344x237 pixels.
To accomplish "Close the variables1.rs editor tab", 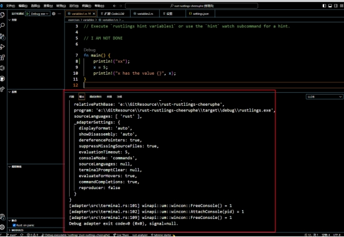I will pos(94,14).
